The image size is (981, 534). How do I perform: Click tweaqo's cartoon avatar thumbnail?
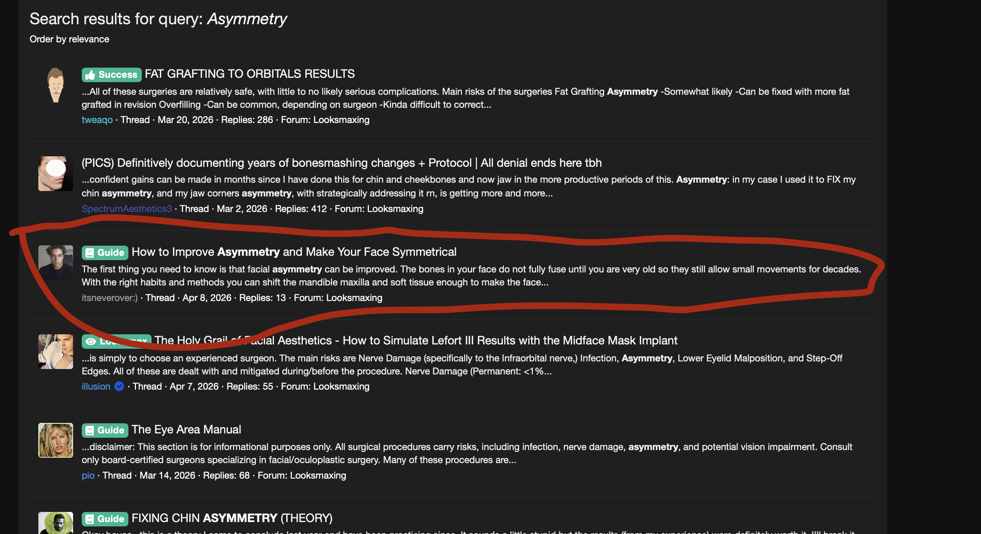tap(56, 85)
